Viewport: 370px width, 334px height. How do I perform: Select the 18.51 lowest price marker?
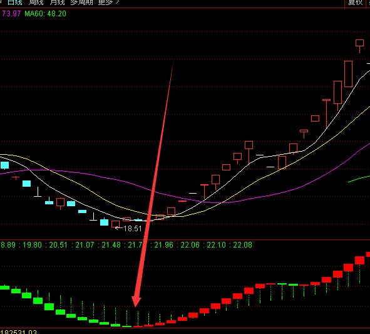pos(132,229)
